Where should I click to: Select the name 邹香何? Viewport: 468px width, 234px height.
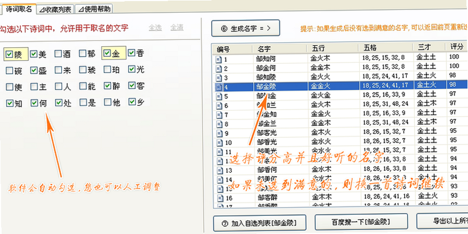pyautogui.click(x=267, y=170)
